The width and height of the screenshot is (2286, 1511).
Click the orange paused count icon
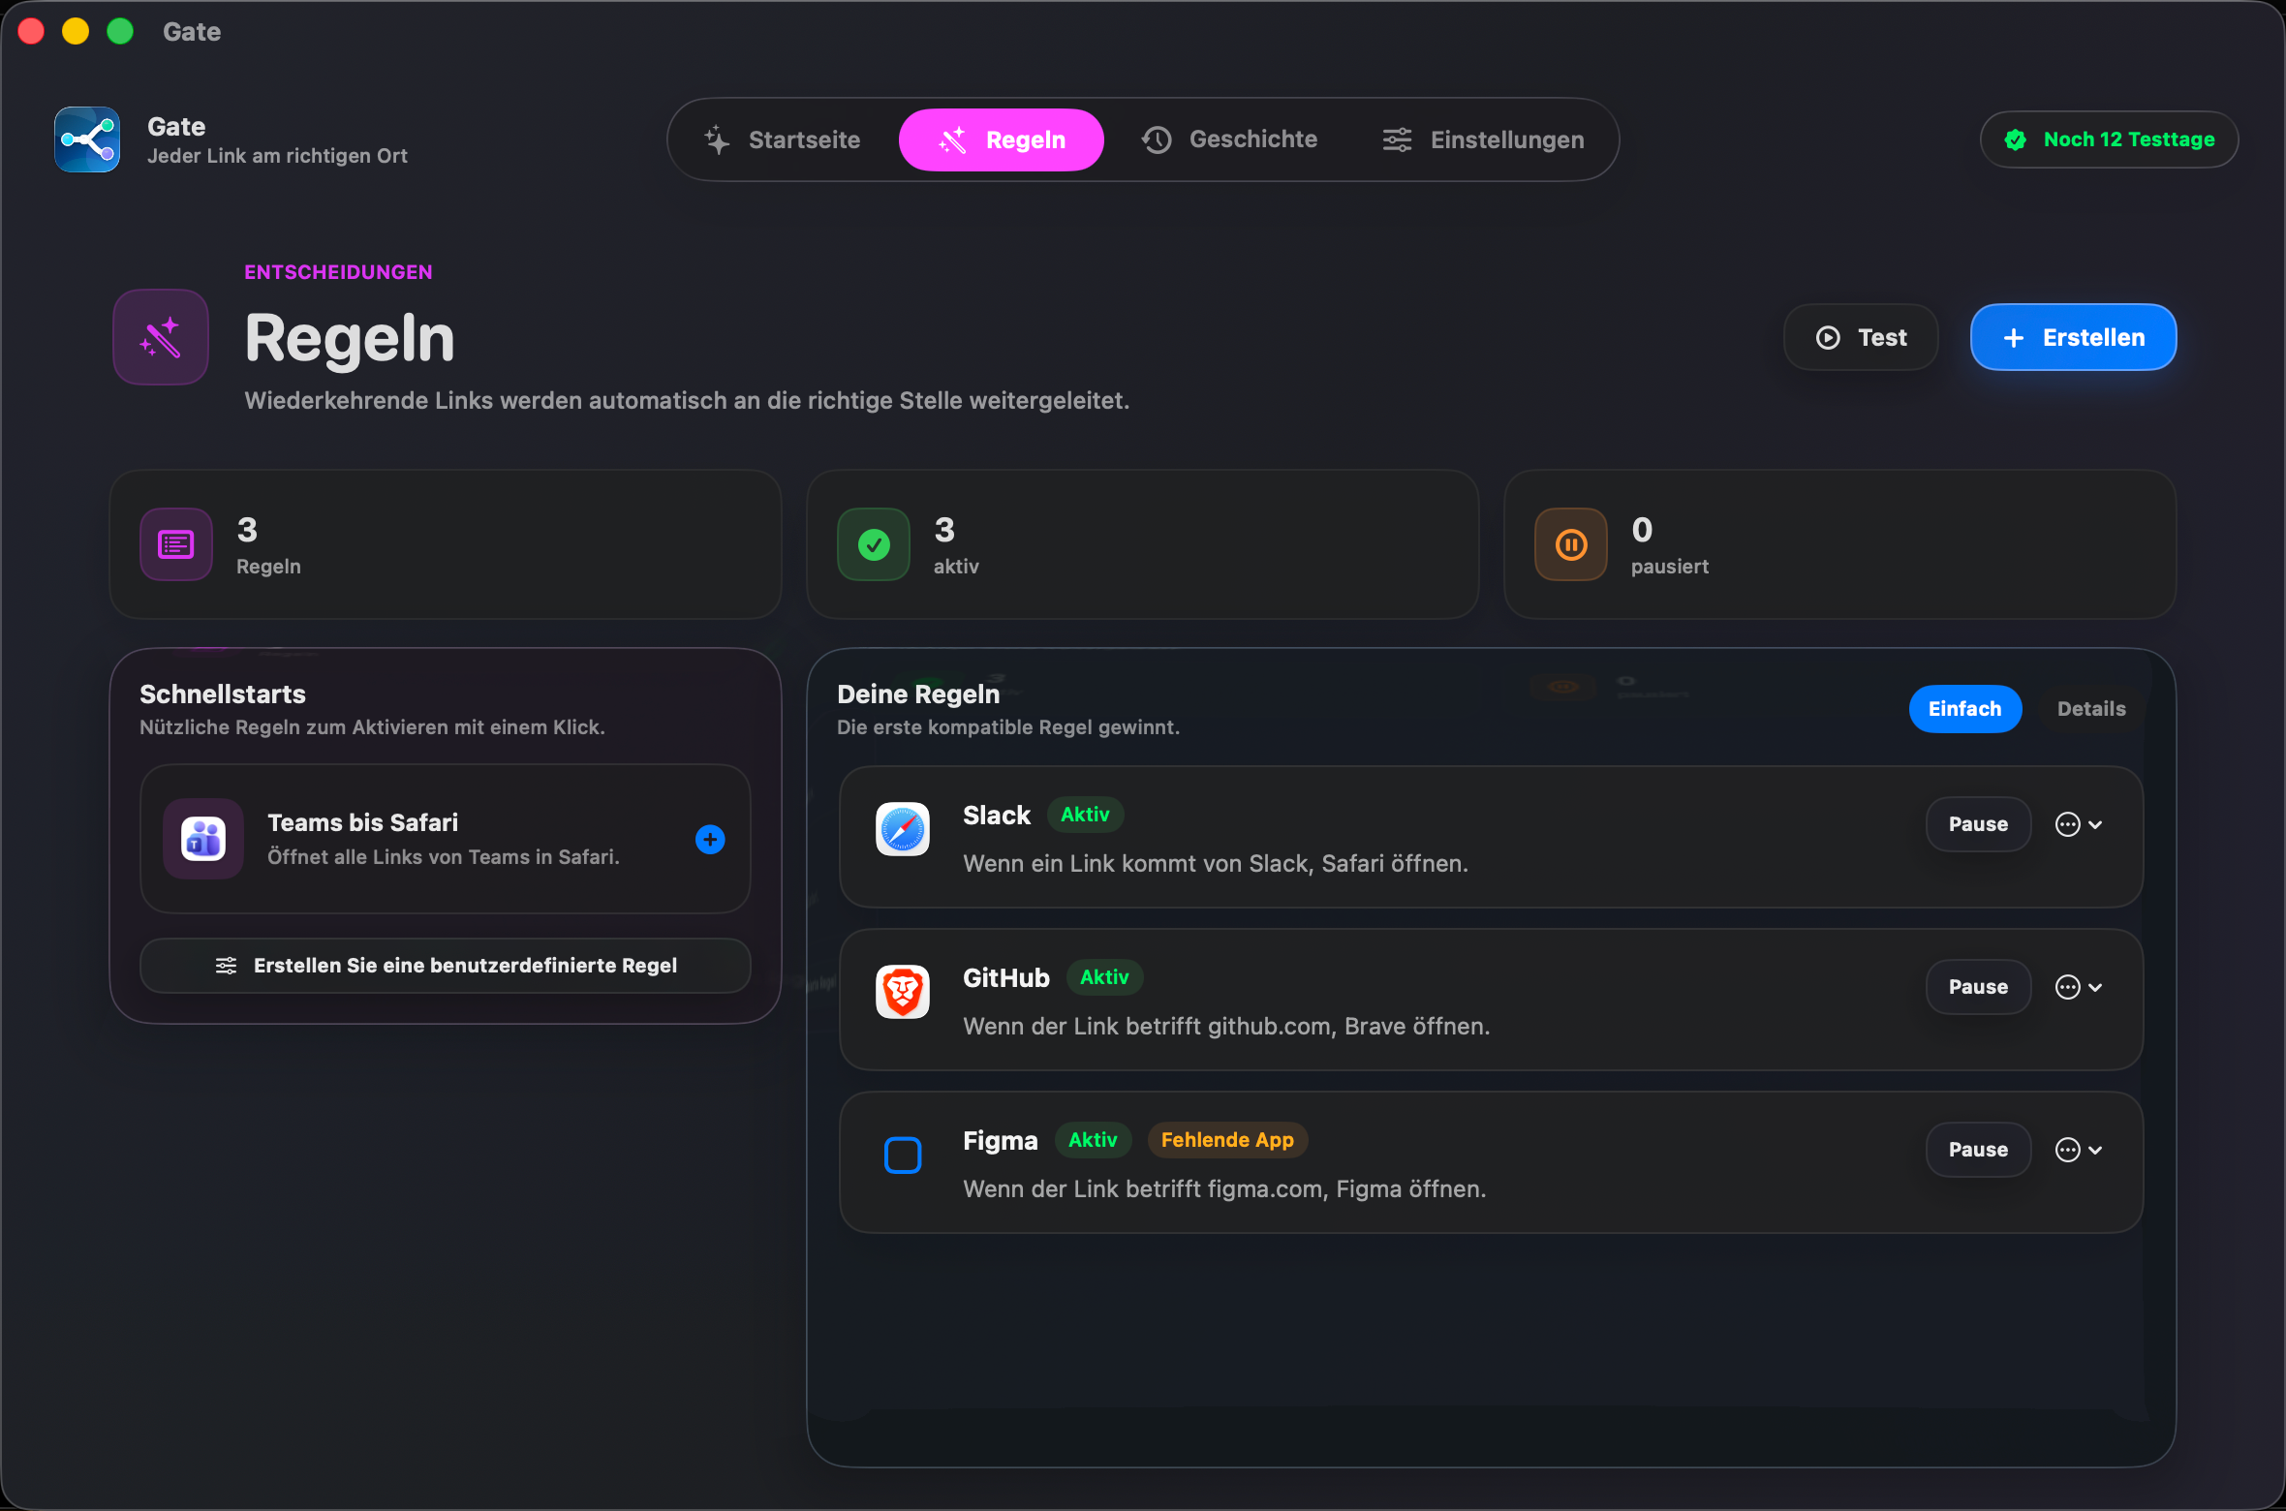1571,544
